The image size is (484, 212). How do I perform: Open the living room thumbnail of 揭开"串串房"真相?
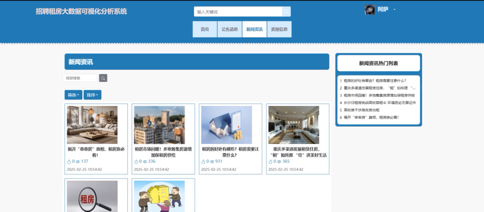pyautogui.click(x=92, y=125)
